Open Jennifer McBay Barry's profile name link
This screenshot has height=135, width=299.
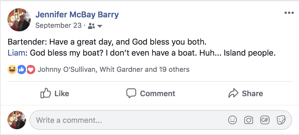point(77,15)
